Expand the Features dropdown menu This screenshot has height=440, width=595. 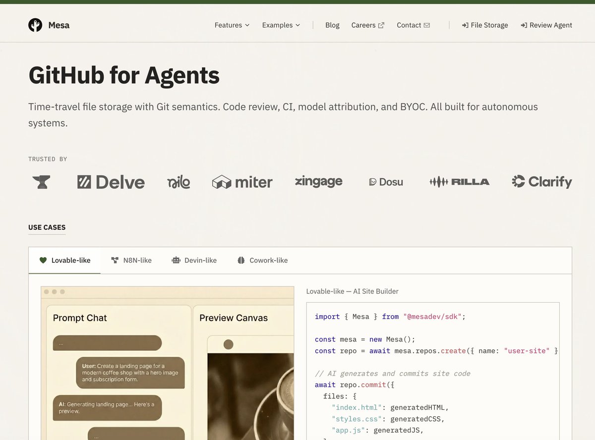point(232,25)
